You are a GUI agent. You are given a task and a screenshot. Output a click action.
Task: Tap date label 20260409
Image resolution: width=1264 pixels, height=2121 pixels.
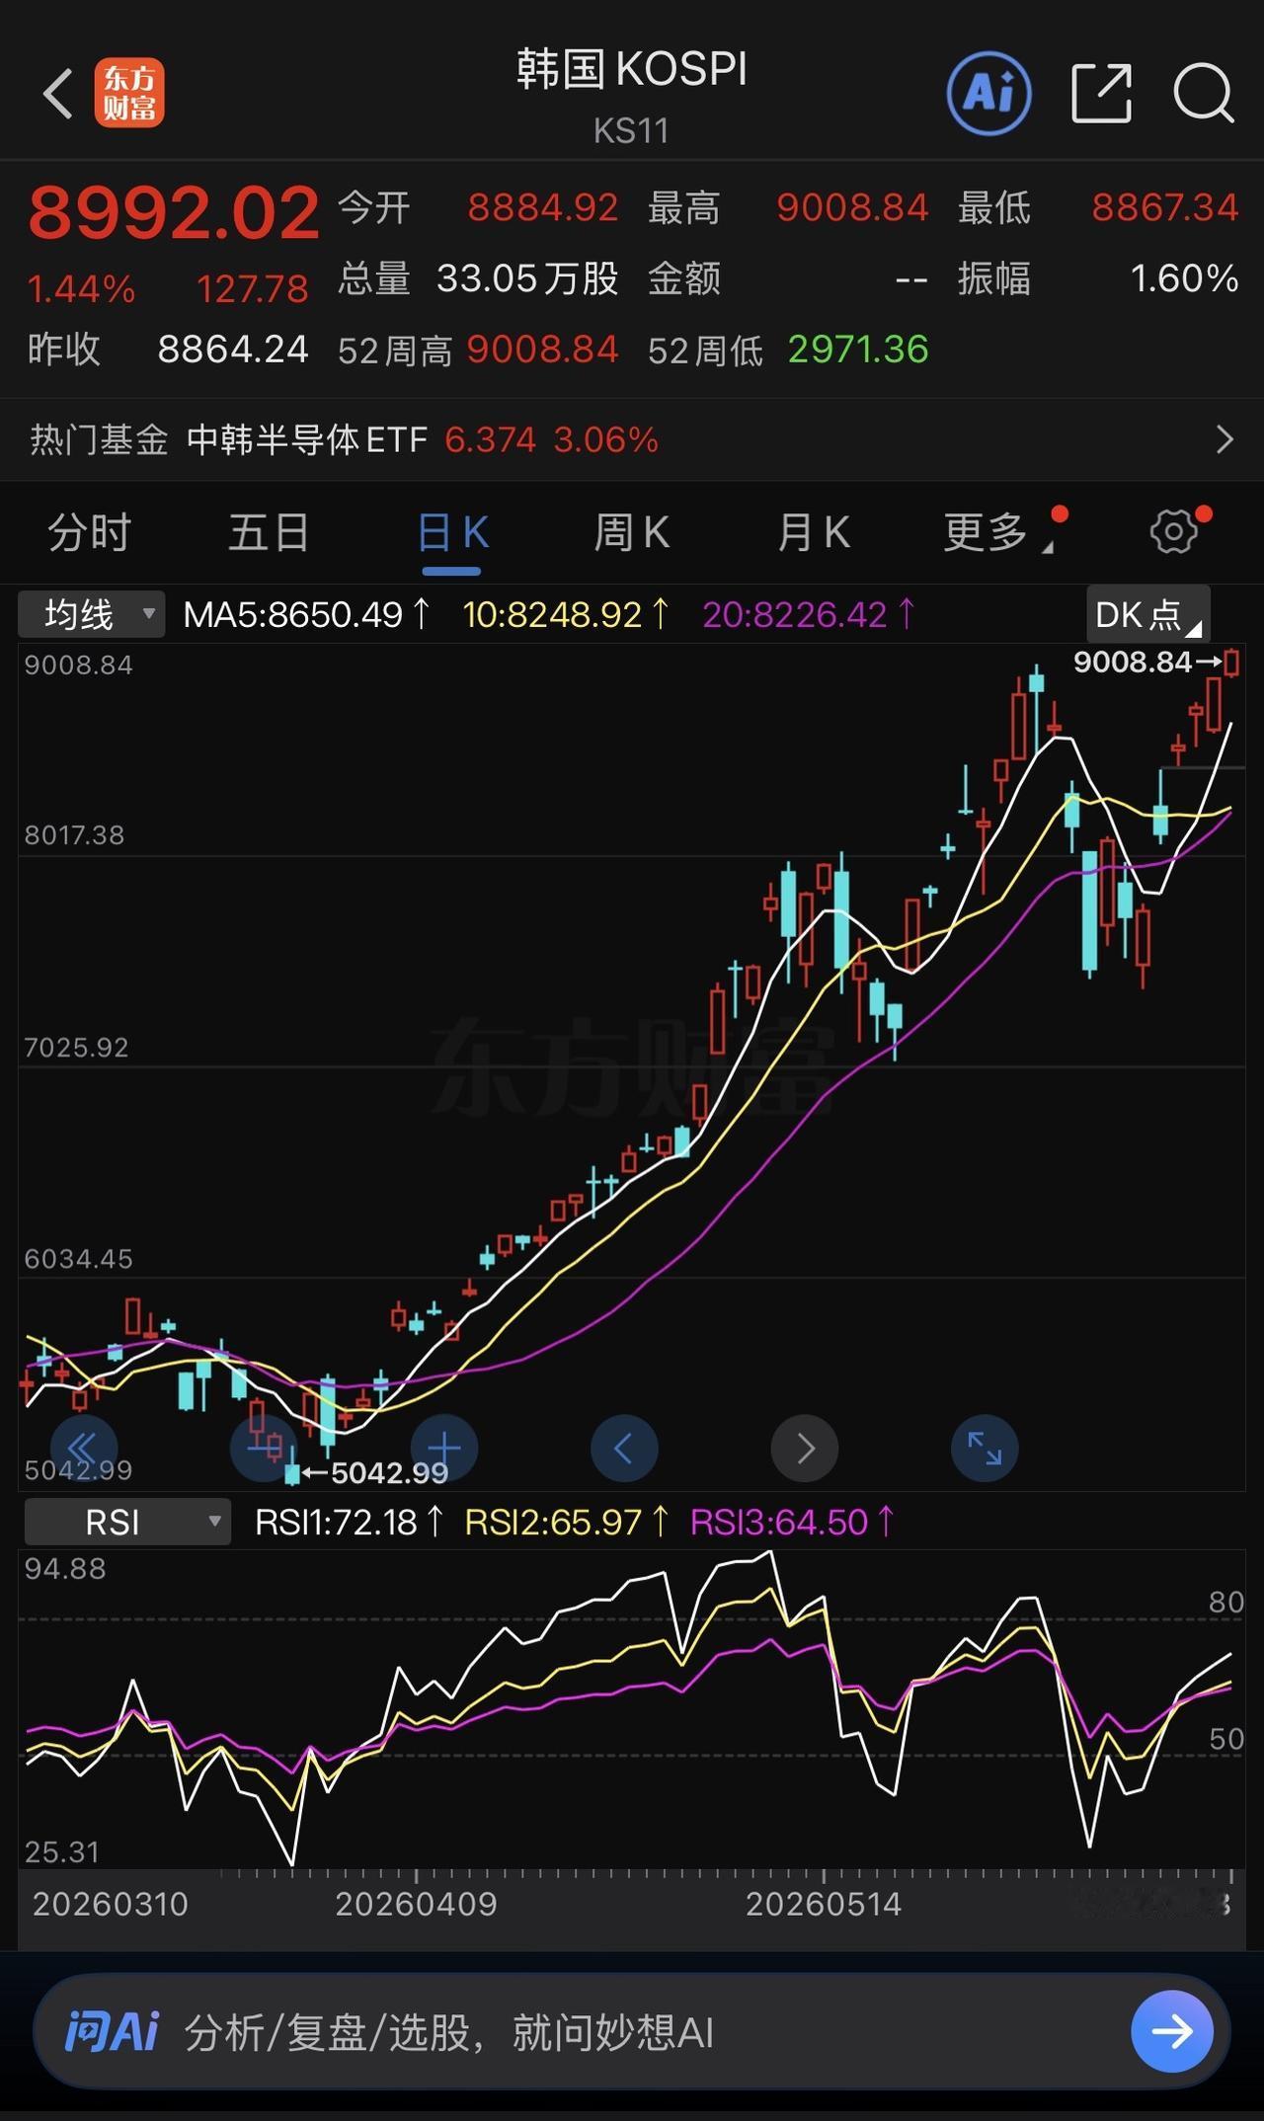pyautogui.click(x=416, y=1904)
